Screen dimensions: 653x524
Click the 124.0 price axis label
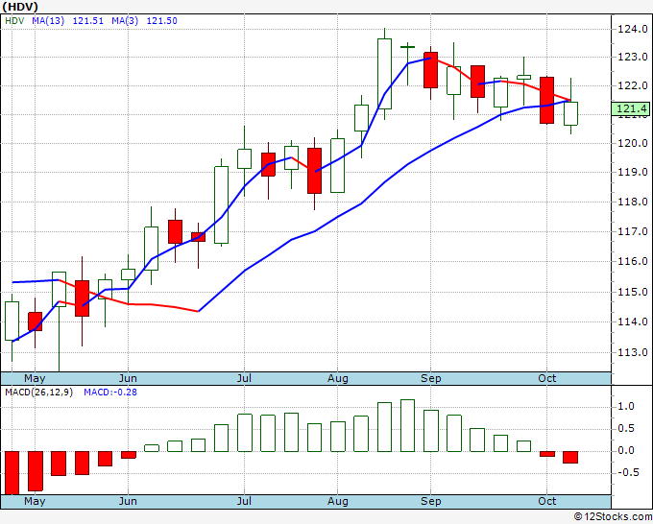pos(633,29)
